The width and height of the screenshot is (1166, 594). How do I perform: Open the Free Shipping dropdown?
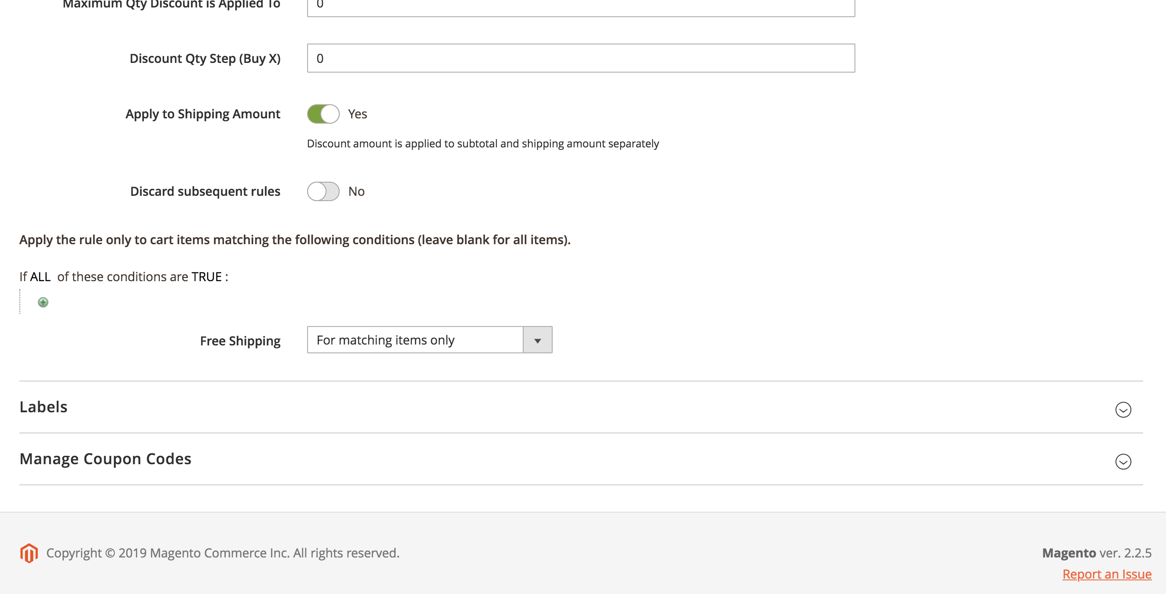pos(429,340)
